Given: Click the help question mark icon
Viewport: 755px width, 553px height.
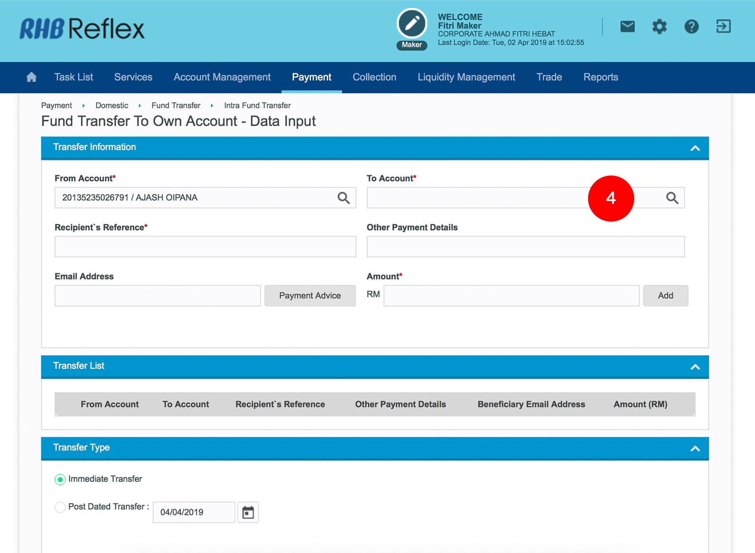Looking at the screenshot, I should [x=691, y=27].
